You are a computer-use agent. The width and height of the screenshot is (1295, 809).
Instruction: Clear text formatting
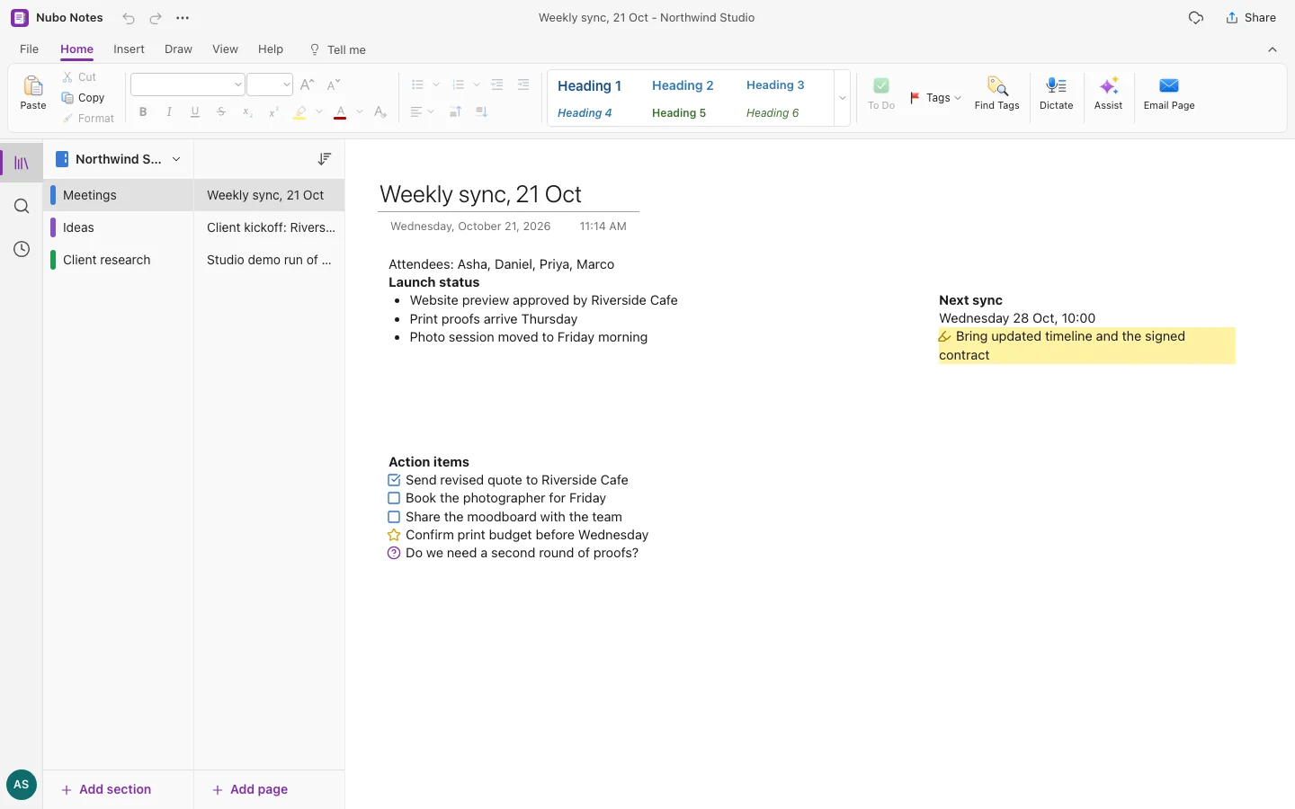[380, 112]
